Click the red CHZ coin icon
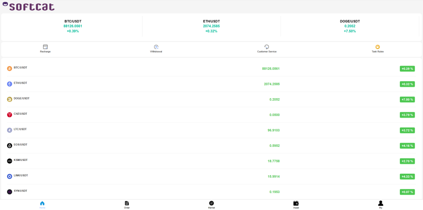Viewport: 423px width, 210px height. [10, 115]
